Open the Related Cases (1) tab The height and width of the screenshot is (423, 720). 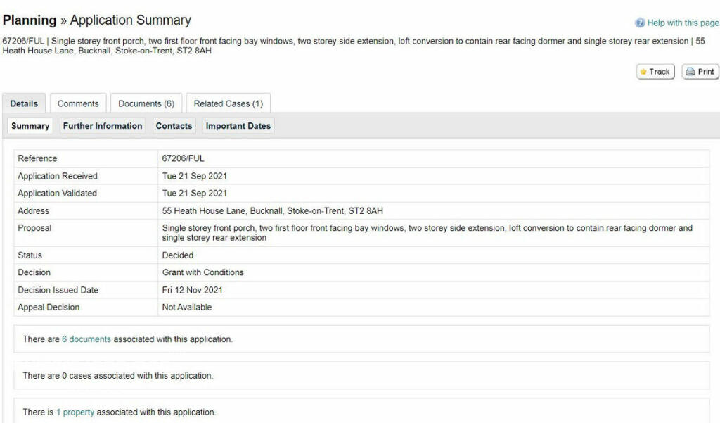pos(228,103)
